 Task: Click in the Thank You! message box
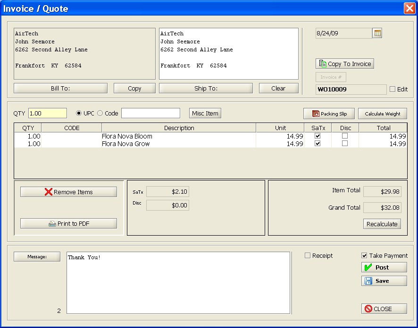pyautogui.click(x=178, y=283)
